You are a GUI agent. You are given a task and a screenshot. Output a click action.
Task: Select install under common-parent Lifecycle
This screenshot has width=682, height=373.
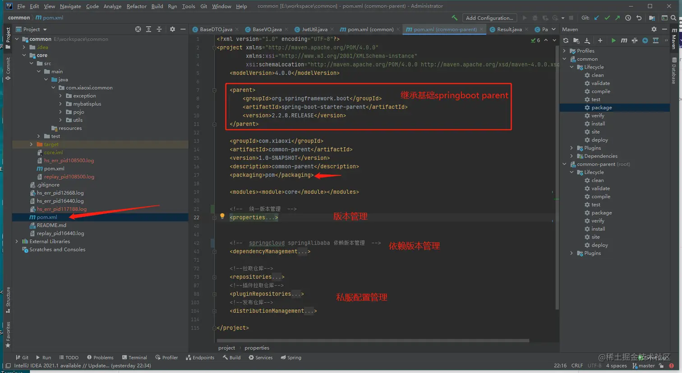tap(598, 229)
